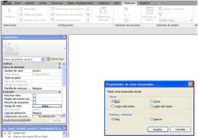Viewport: 198px width, 138px height.
Task: Switch to the Insertar ribbon tab
Action: pyautogui.click(x=30, y=3)
